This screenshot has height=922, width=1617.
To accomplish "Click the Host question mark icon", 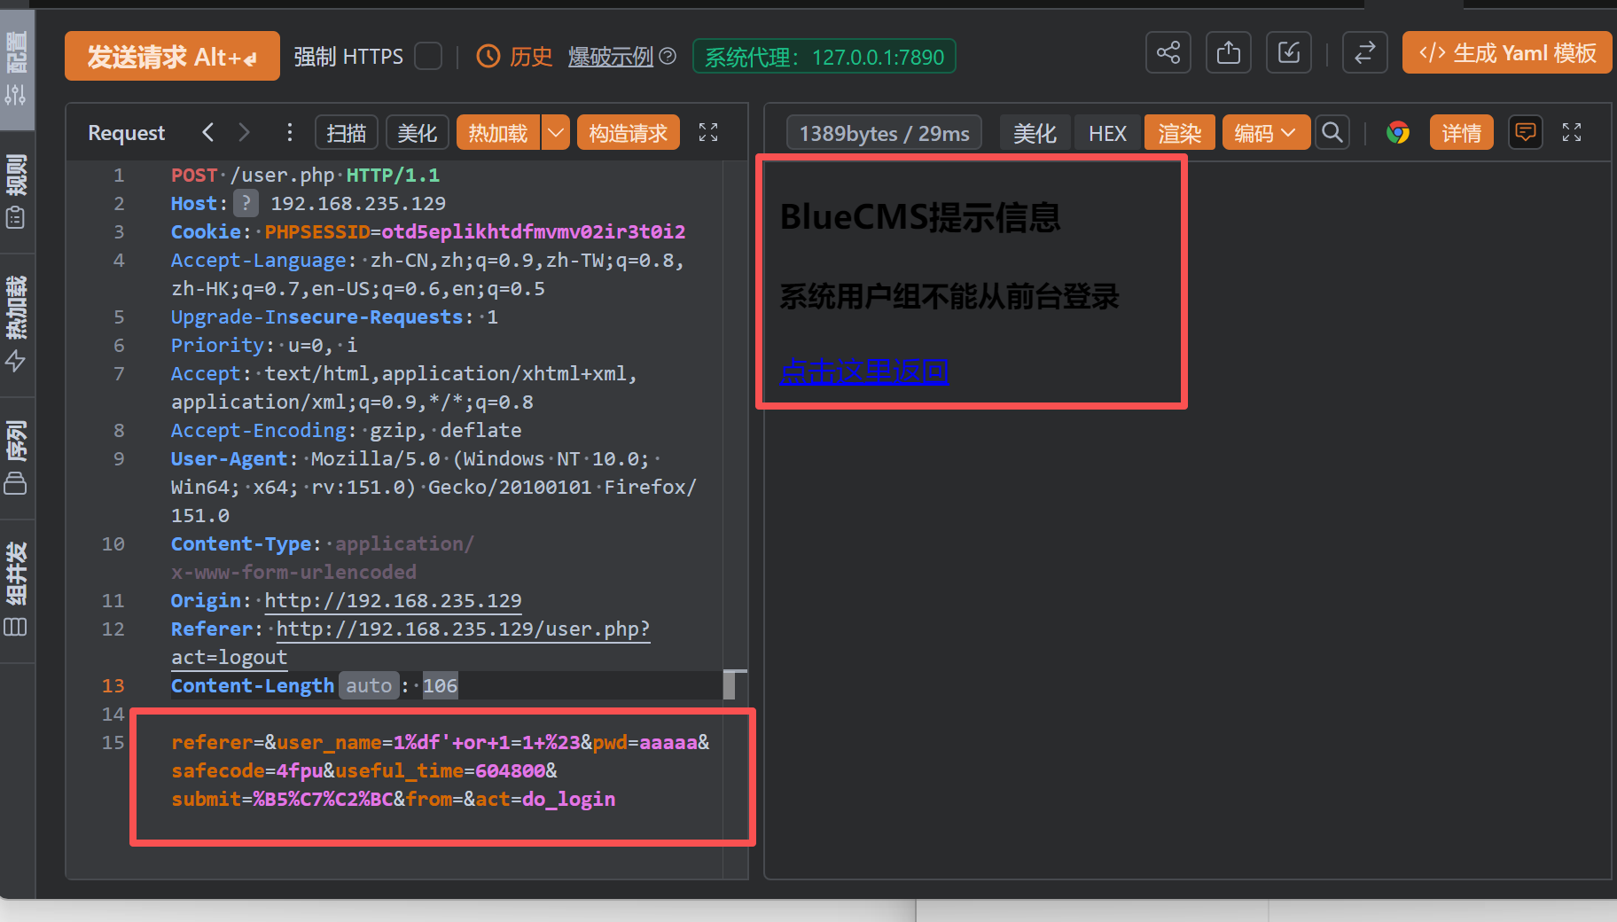I will pyautogui.click(x=246, y=204).
